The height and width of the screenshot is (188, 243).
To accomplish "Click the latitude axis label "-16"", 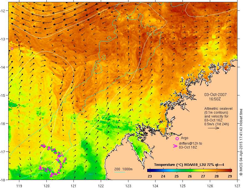I will pos(3,124).
